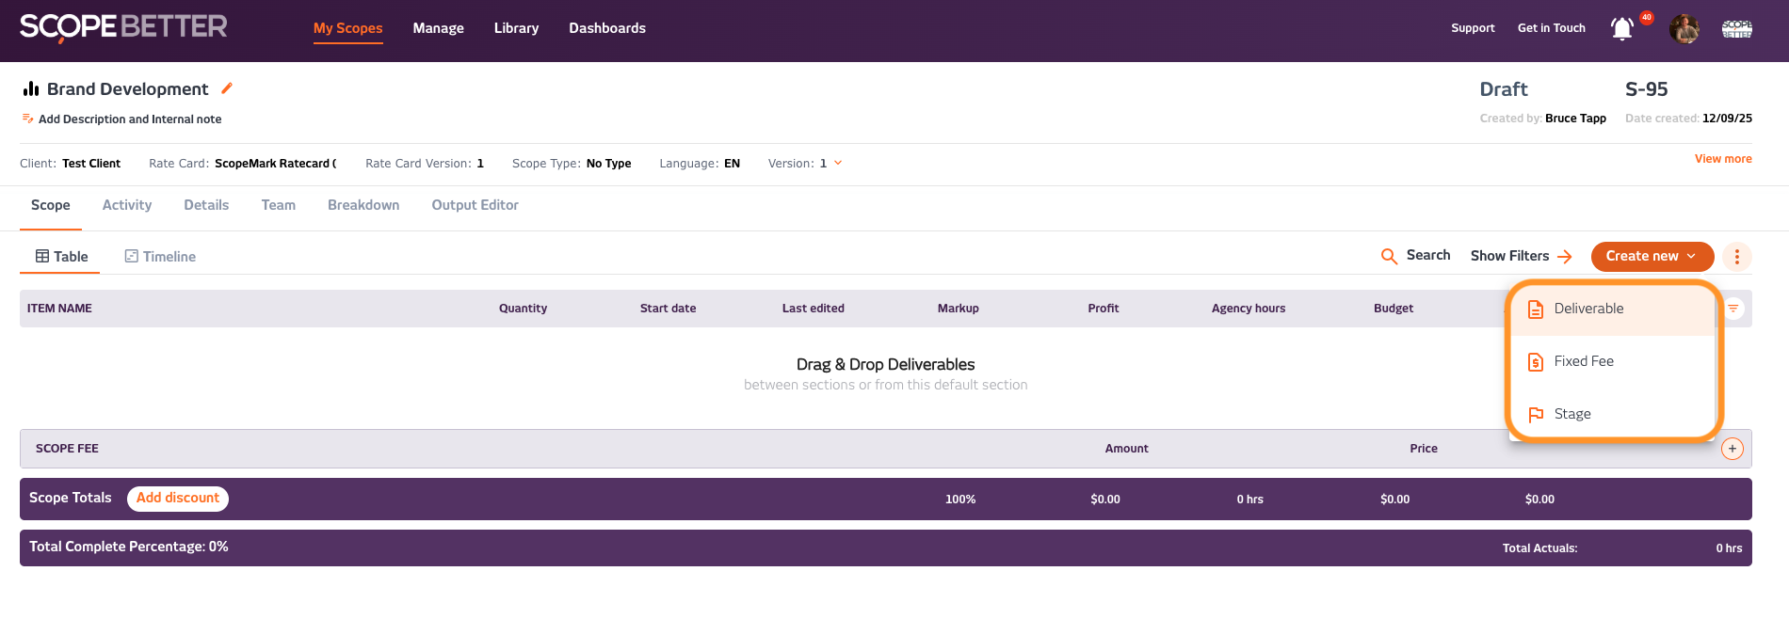Open the Create new dropdown
Image resolution: width=1789 pixels, height=619 pixels.
(1652, 257)
